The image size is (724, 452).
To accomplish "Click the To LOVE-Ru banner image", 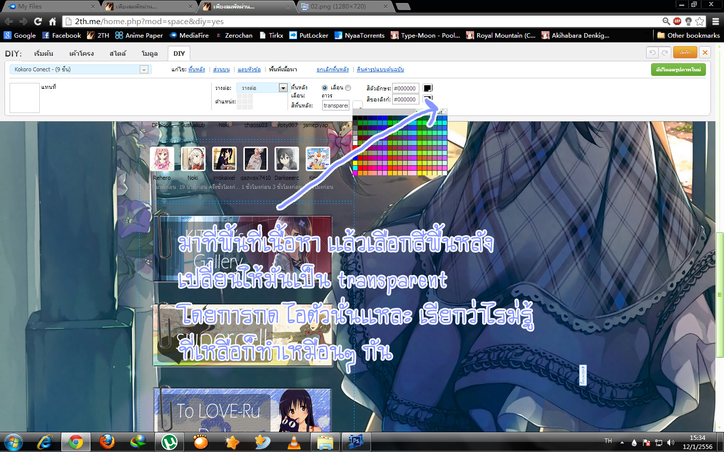I will [x=242, y=410].
